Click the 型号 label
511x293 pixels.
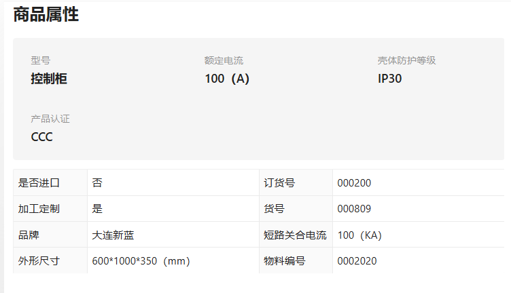(x=40, y=60)
